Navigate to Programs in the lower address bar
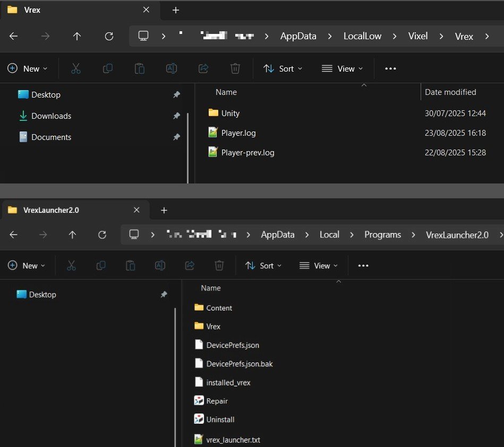 pyautogui.click(x=382, y=235)
